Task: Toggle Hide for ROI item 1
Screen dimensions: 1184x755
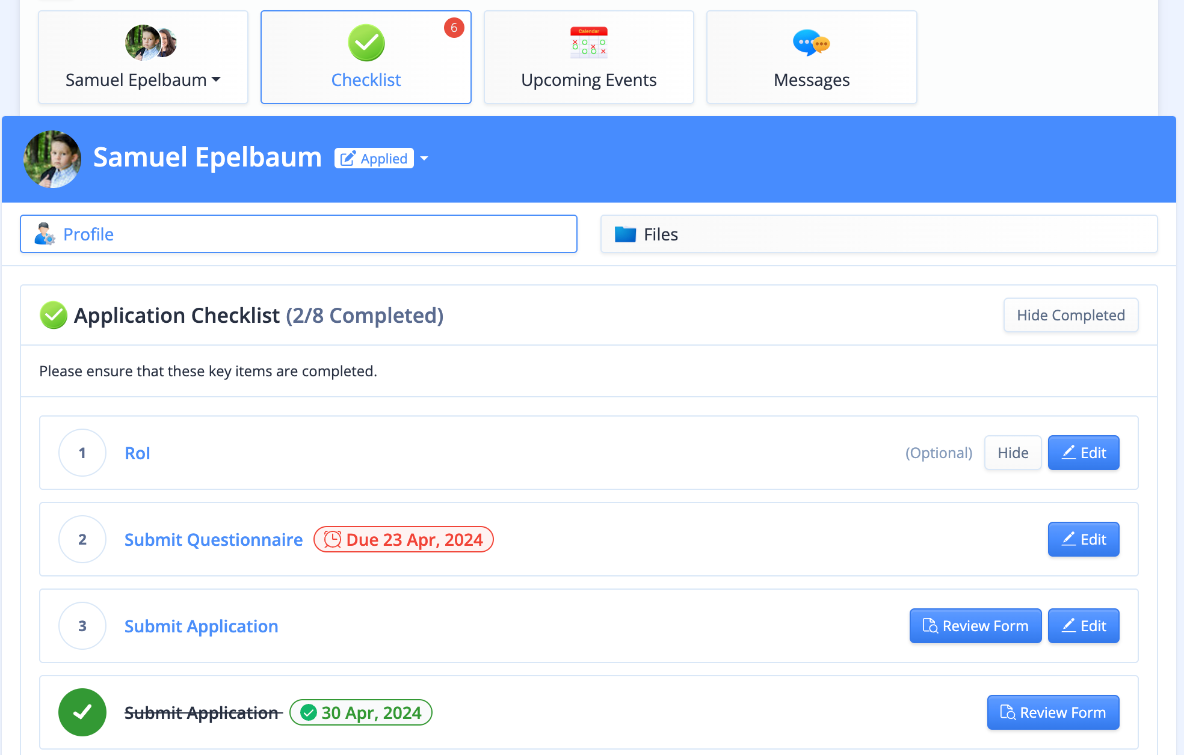Action: [x=1013, y=453]
